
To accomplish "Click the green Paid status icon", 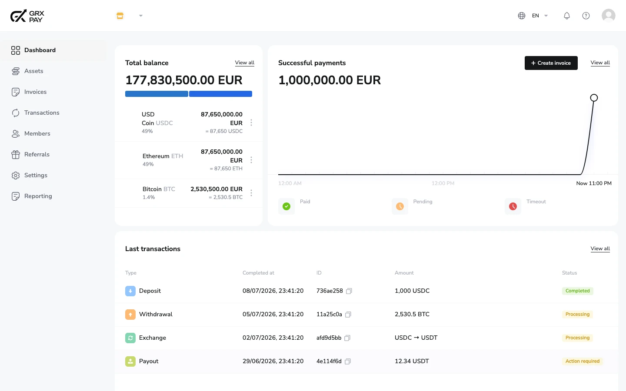I will point(286,206).
